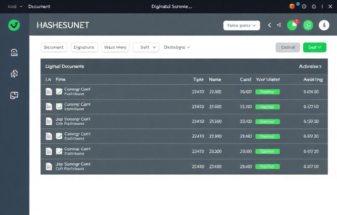Screen dimensions: 337x215
Task: Click the document icon in the 23500 row
Action: point(49,121)
